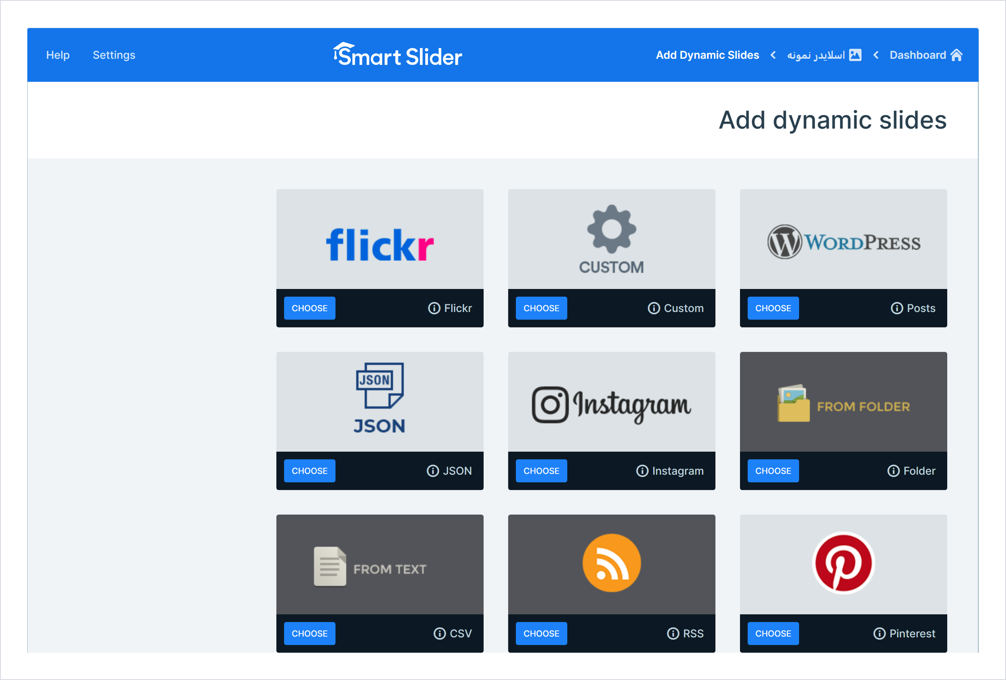Image resolution: width=1006 pixels, height=680 pixels.
Task: Open the info icon next to Instagram
Action: point(642,471)
